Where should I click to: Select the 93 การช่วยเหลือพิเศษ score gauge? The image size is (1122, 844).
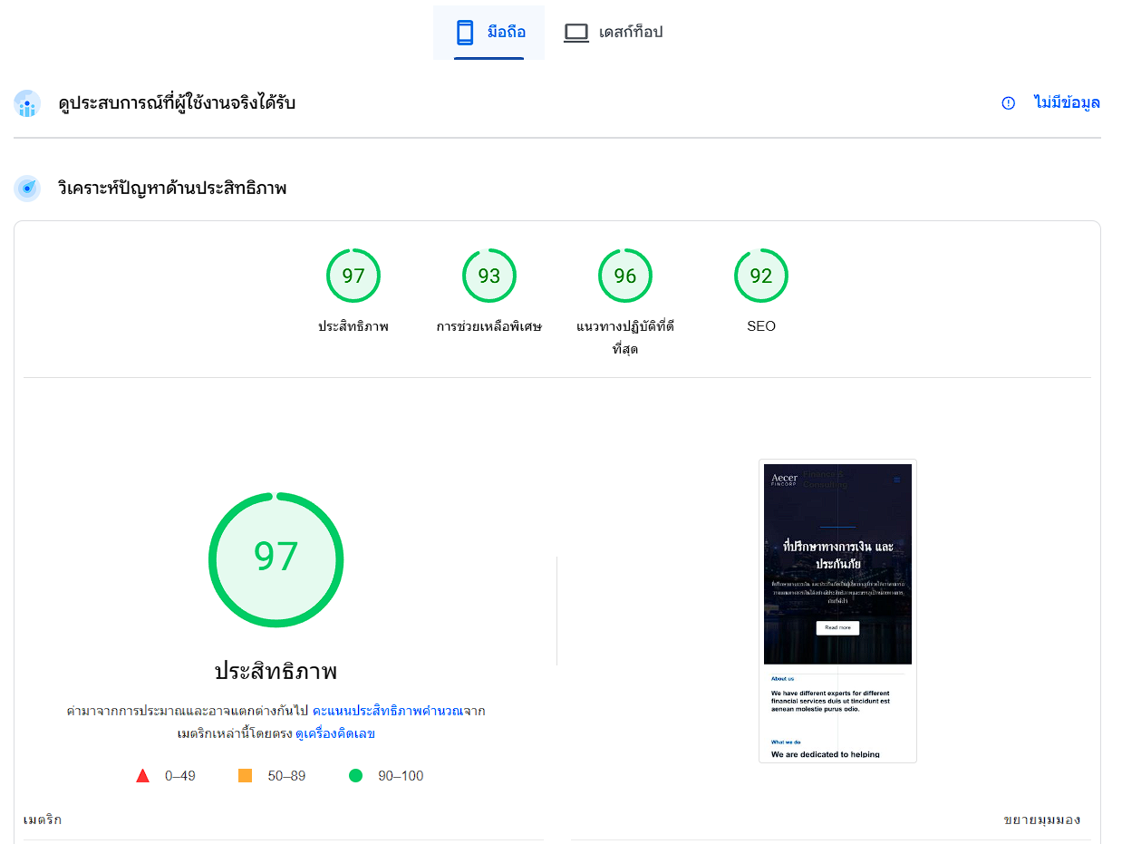[489, 276]
